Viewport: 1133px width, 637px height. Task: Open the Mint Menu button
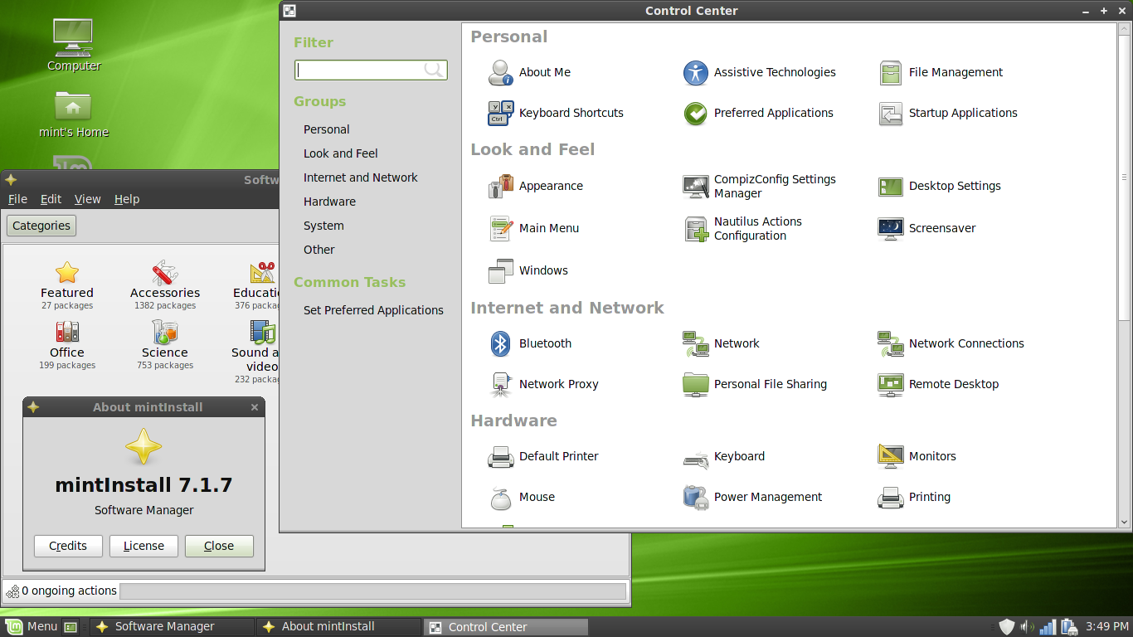[x=32, y=626]
